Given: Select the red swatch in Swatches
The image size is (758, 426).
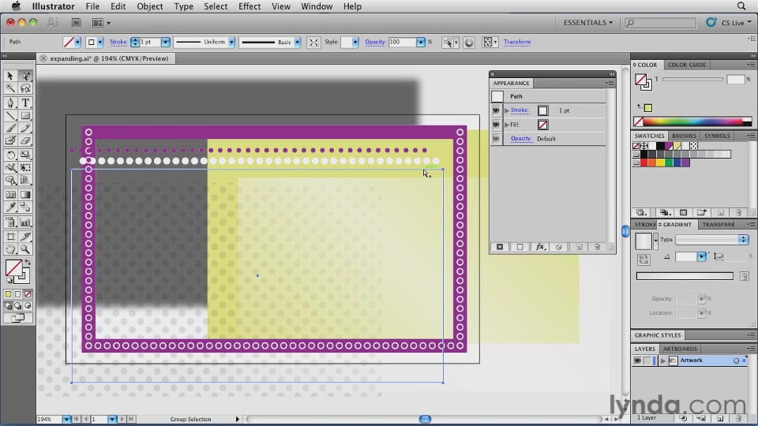Looking at the screenshot, I should tap(644, 163).
